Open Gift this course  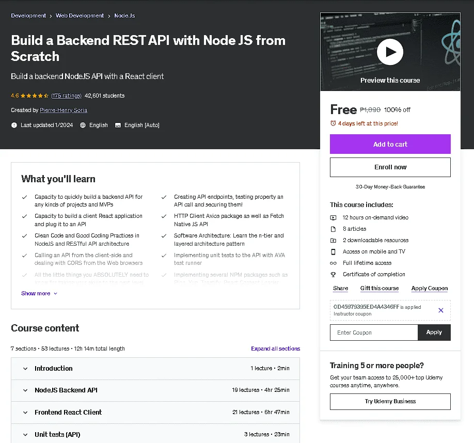(380, 288)
